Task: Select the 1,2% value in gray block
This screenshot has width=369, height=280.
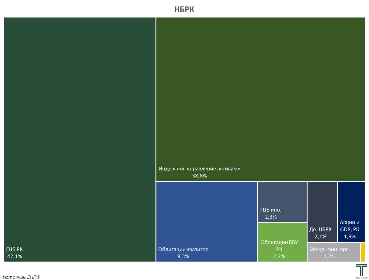Action: point(329,256)
